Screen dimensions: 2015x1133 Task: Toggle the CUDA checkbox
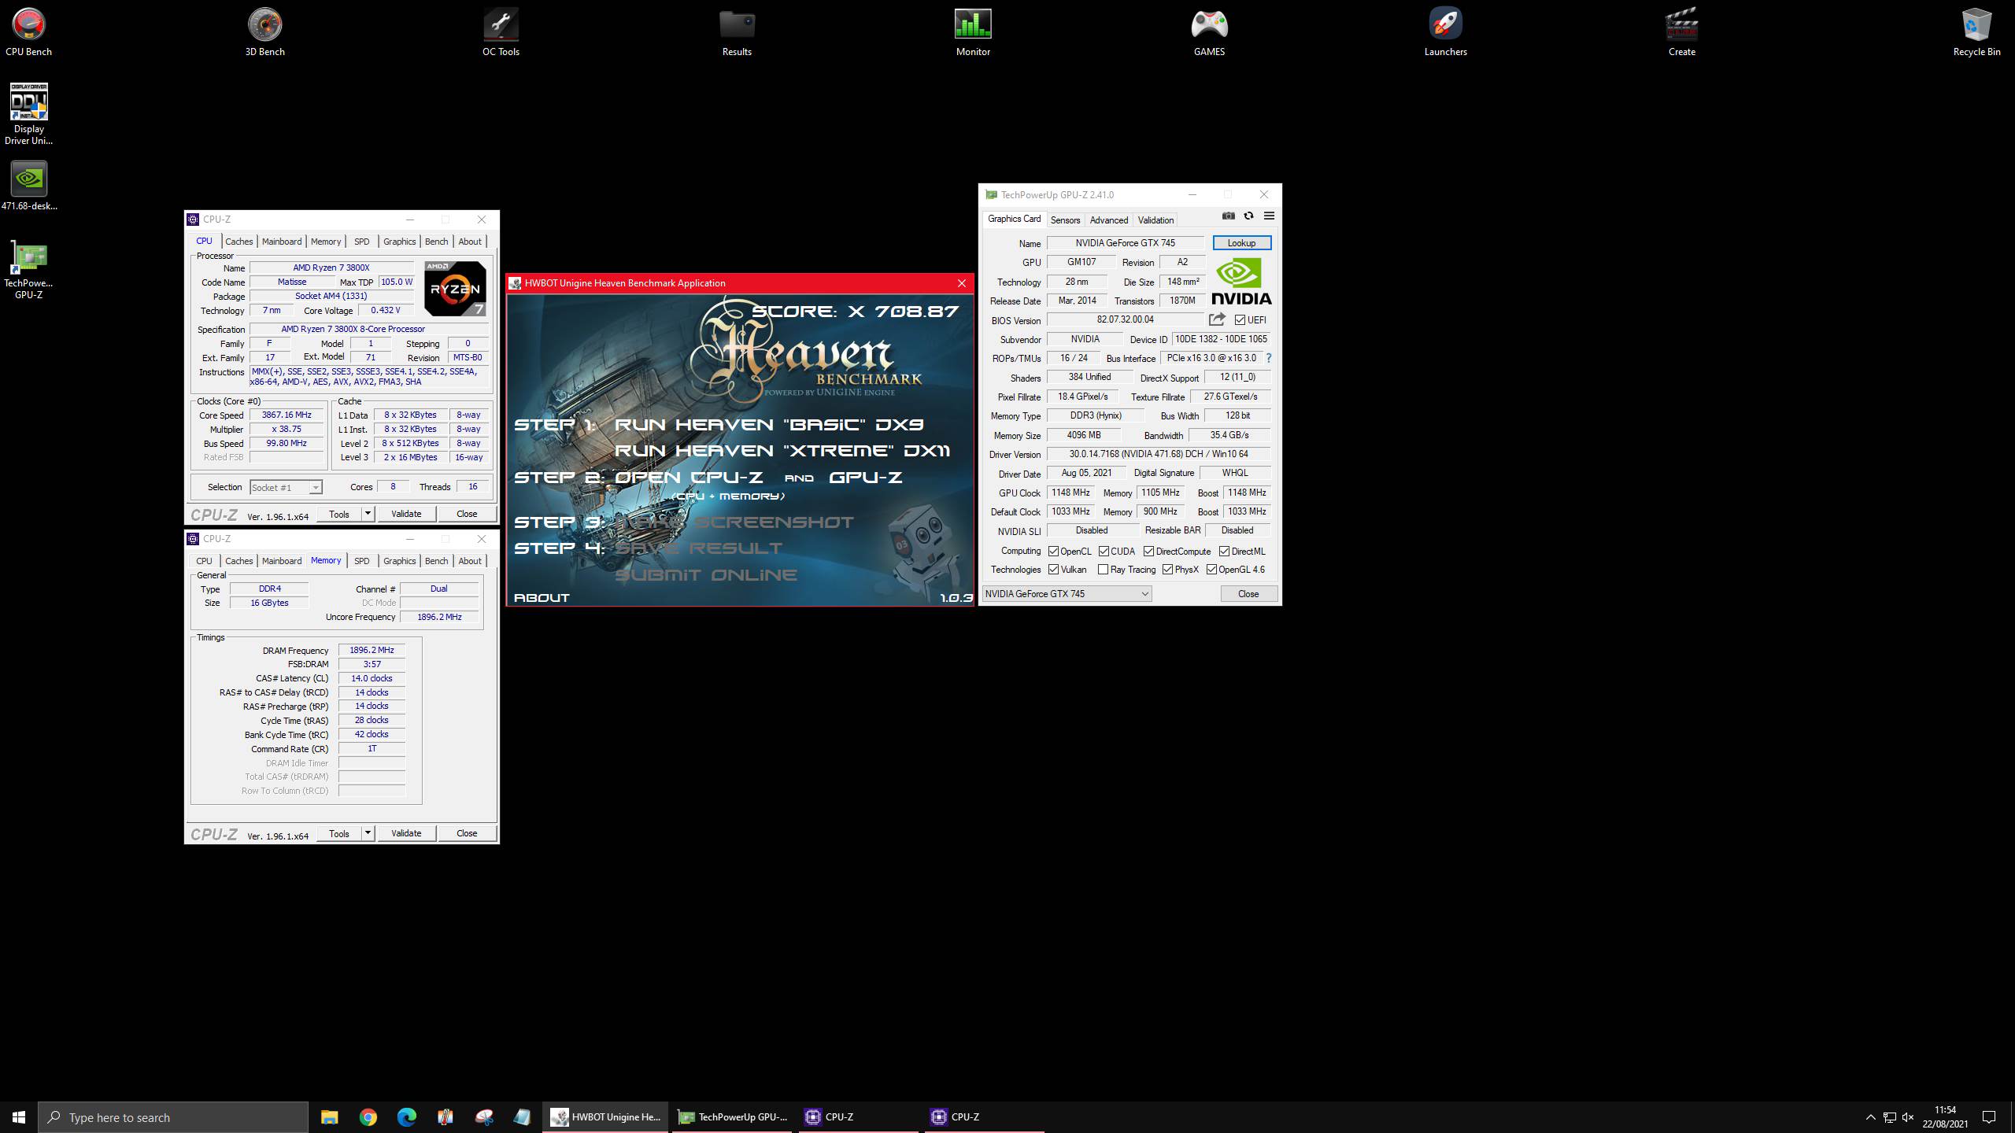tap(1104, 552)
